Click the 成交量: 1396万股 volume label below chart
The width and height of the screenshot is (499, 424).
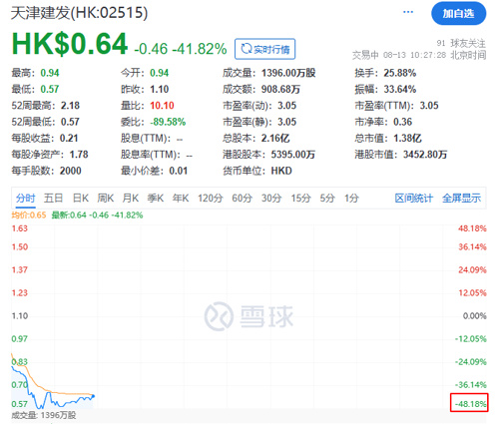pyautogui.click(x=44, y=415)
